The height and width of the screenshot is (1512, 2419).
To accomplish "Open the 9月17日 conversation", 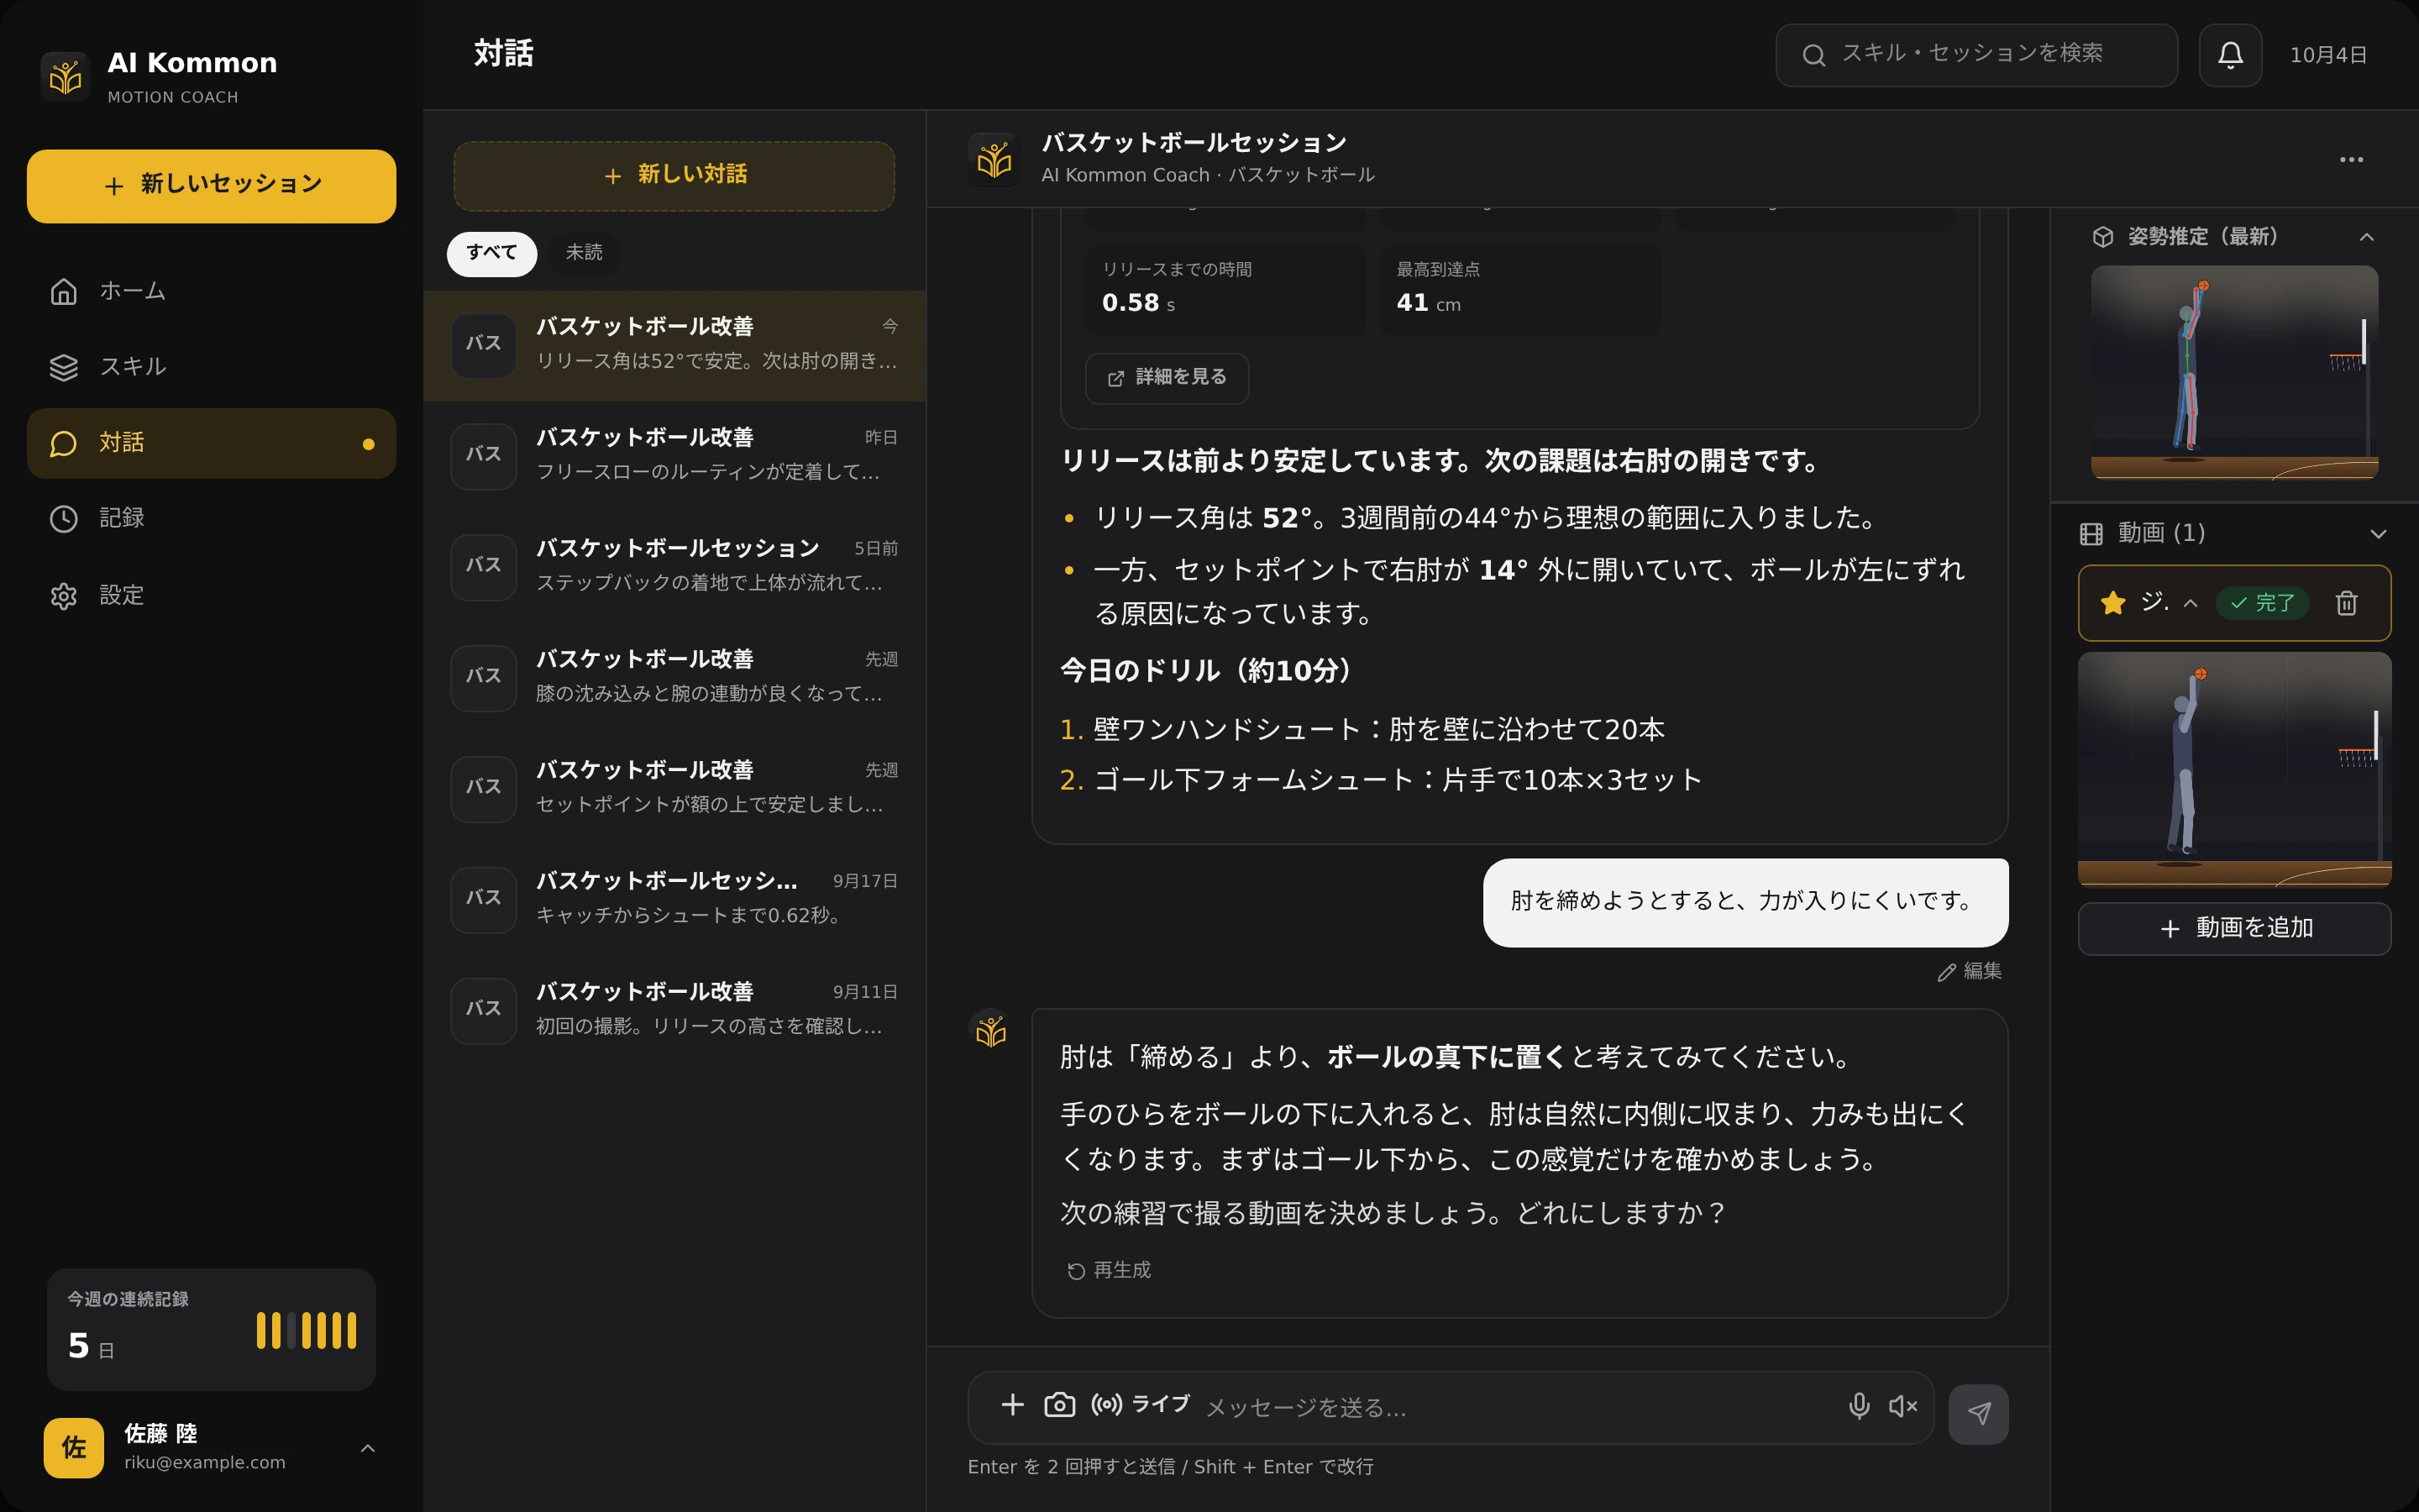I will click(674, 900).
